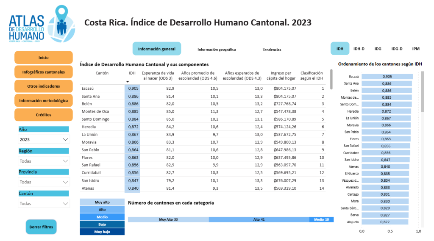Open the Cantón filter dropdown
The width and height of the screenshot is (434, 241).
44,203
